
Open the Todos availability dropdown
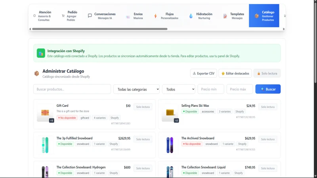[x=179, y=89]
